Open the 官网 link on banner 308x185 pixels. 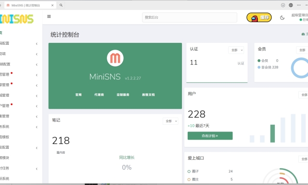(x=78, y=95)
